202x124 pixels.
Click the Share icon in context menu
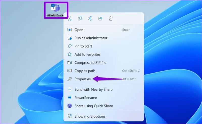tap(100, 18)
